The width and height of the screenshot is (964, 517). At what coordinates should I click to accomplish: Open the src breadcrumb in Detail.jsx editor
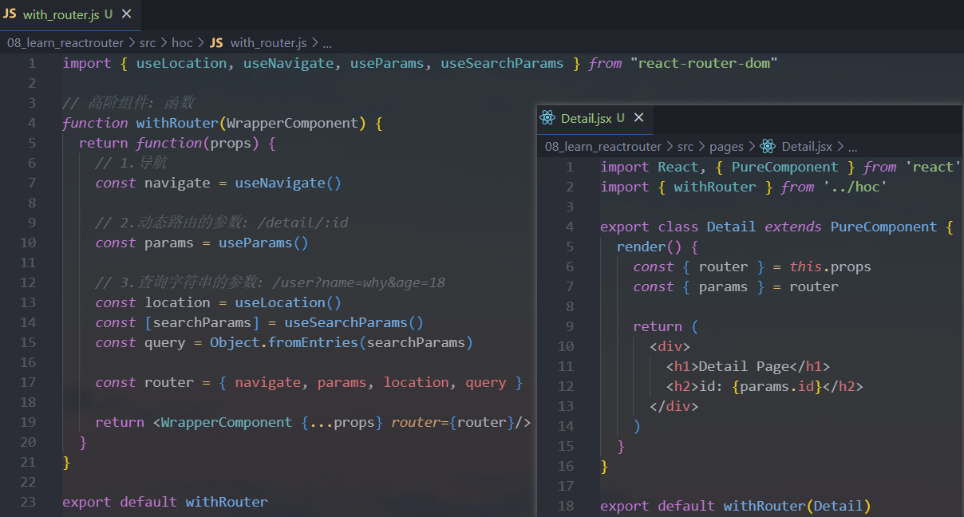(685, 147)
